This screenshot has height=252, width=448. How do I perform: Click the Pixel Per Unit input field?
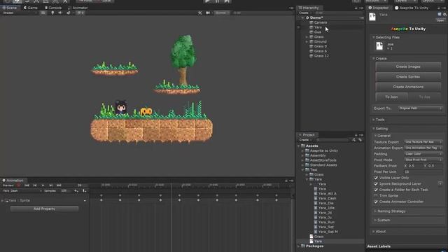(423, 172)
